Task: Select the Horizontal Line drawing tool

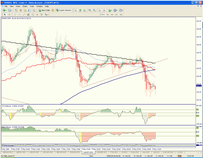Action: [x=19, y=15]
